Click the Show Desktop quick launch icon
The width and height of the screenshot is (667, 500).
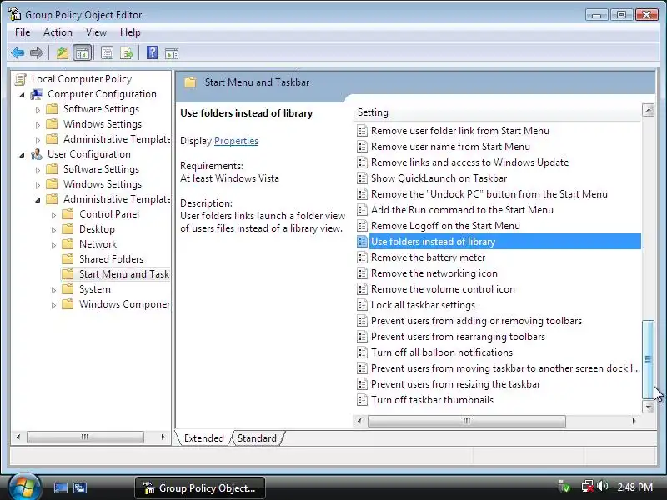[x=60, y=487]
